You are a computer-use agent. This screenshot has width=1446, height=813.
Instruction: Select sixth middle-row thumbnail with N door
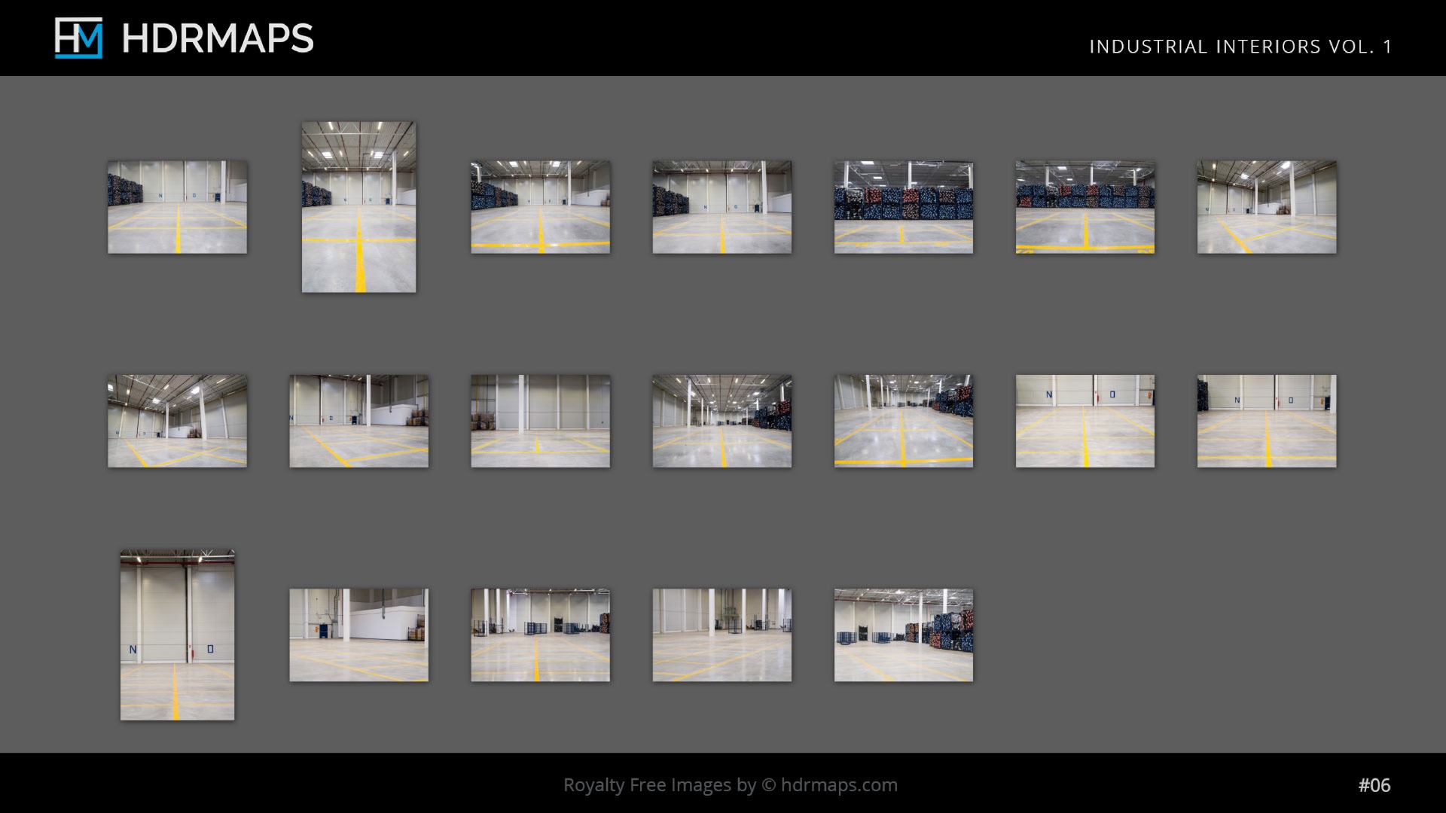click(x=1084, y=421)
